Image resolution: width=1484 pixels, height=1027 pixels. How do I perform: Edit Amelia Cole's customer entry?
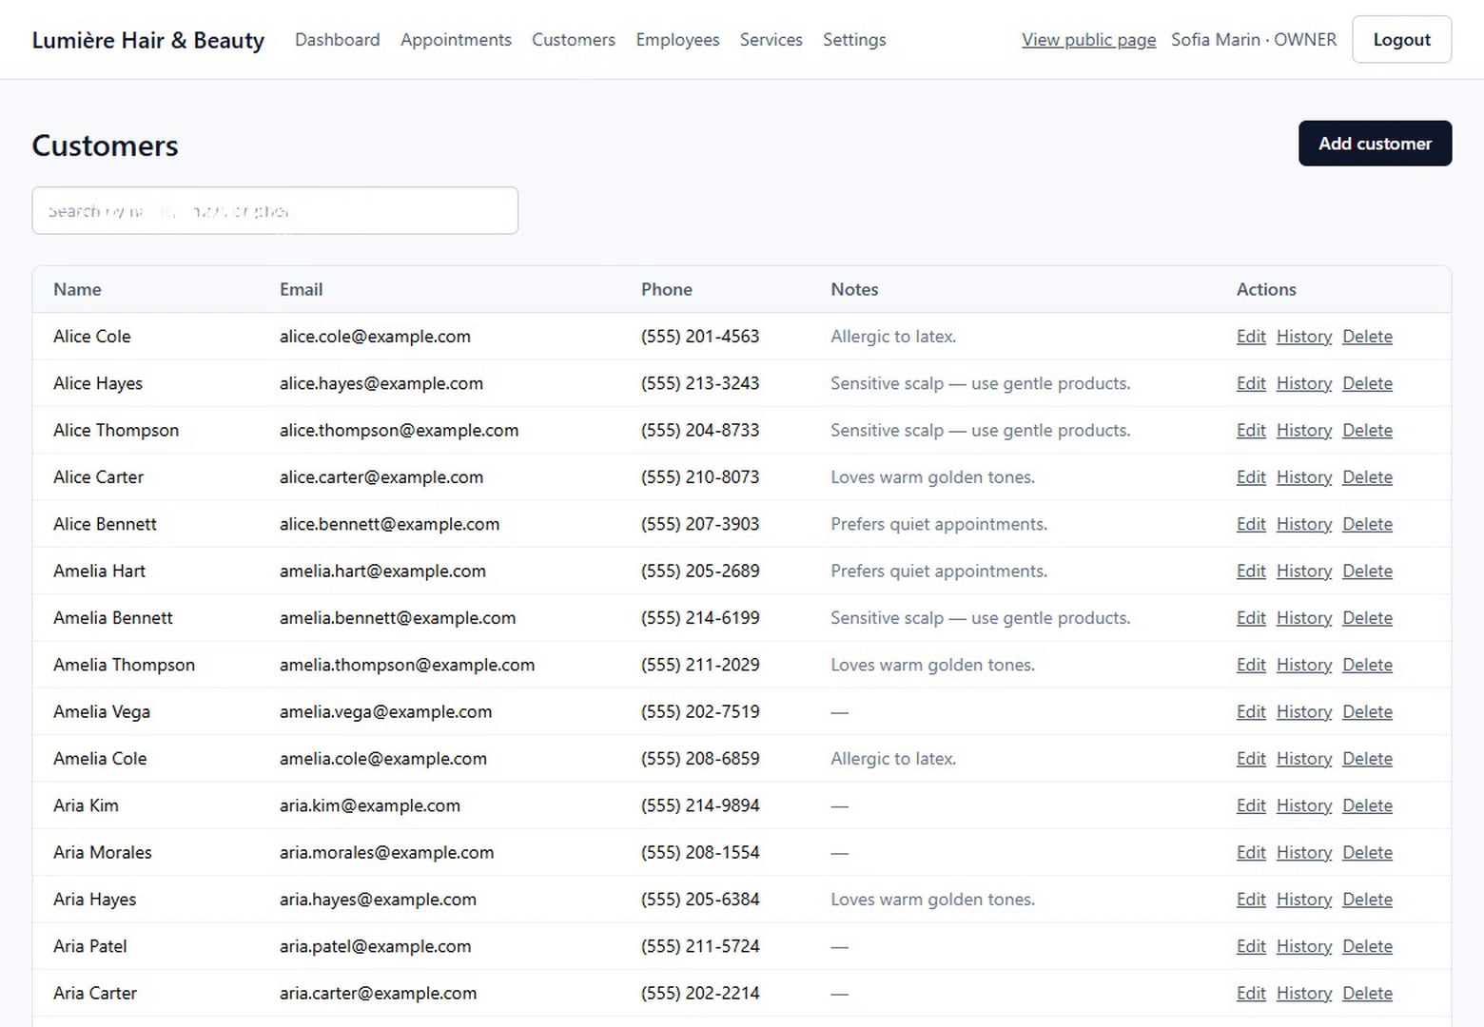(1251, 759)
